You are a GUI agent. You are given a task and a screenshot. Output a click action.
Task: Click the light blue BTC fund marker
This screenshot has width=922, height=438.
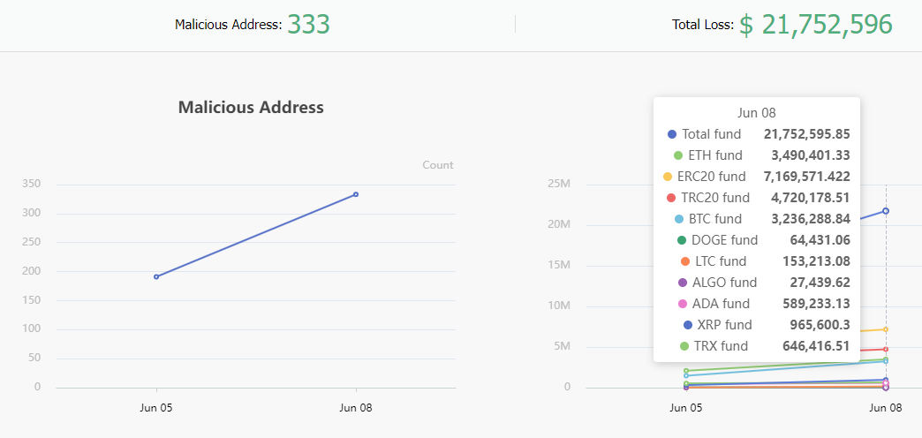pos(679,219)
